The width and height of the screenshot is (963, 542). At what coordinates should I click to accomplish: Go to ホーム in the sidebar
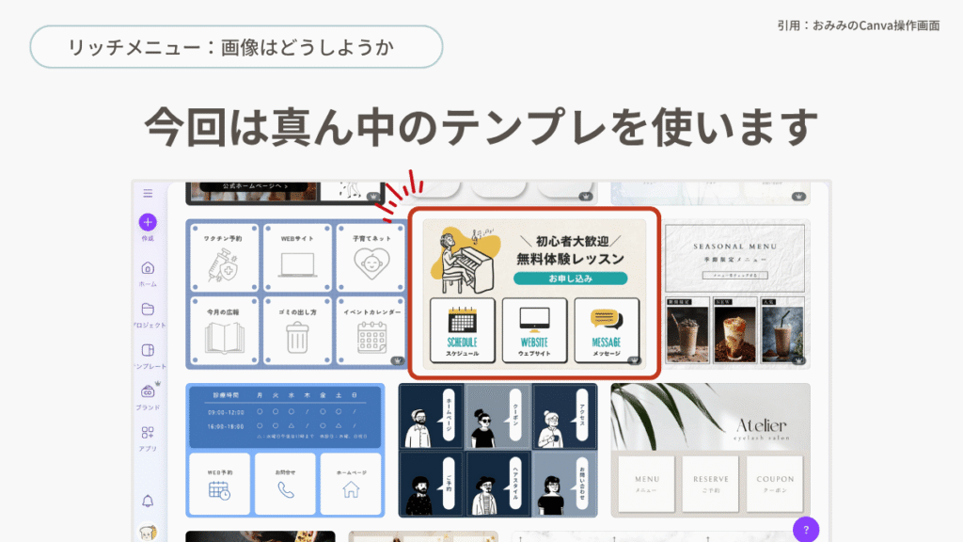coord(148,268)
